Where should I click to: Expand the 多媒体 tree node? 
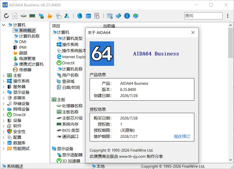3,98
